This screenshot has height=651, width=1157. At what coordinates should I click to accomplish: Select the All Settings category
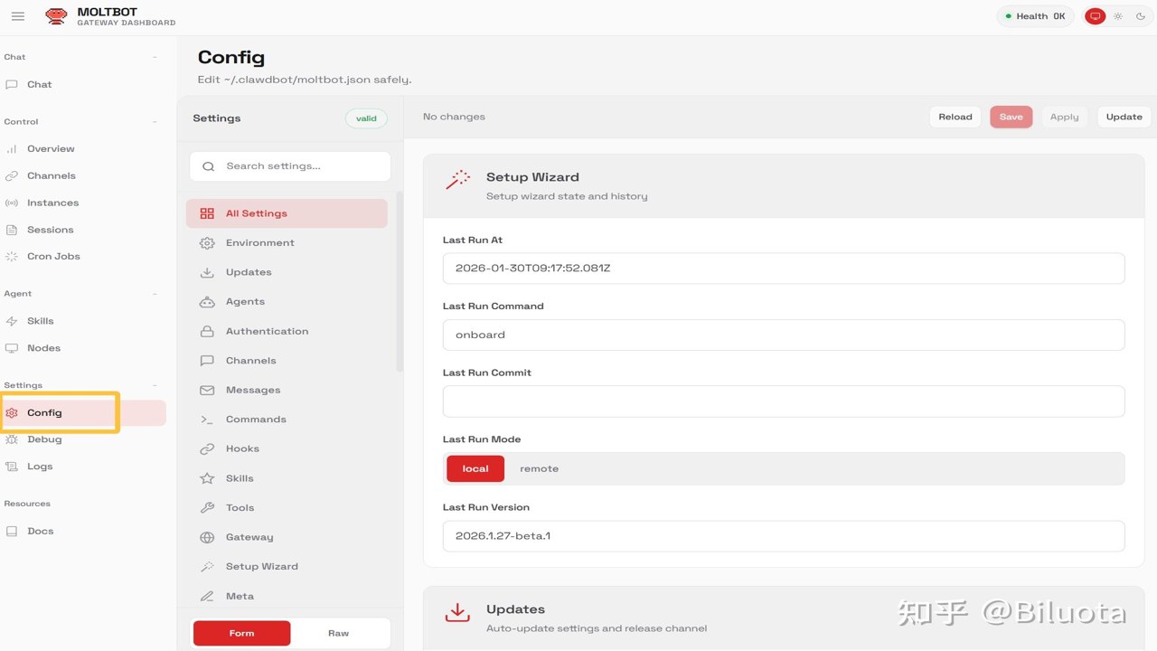pos(287,213)
